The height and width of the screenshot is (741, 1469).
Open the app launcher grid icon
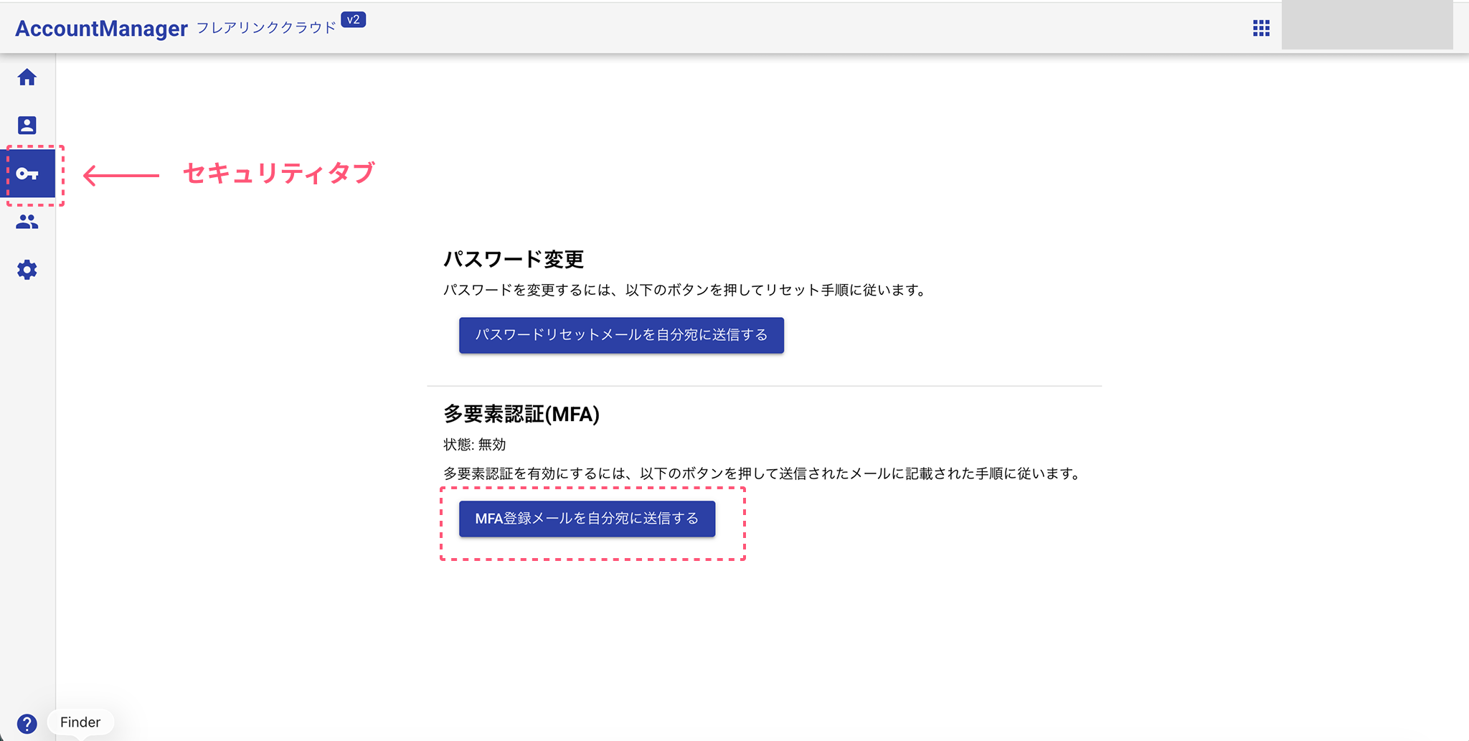1261,27
